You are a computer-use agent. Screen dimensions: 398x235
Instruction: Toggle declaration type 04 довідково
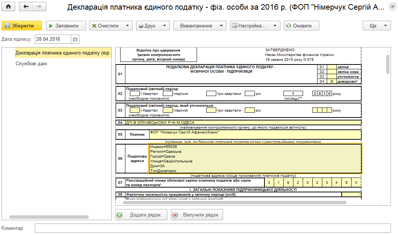332,82
